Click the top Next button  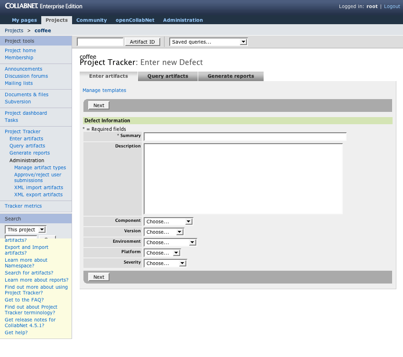click(99, 105)
